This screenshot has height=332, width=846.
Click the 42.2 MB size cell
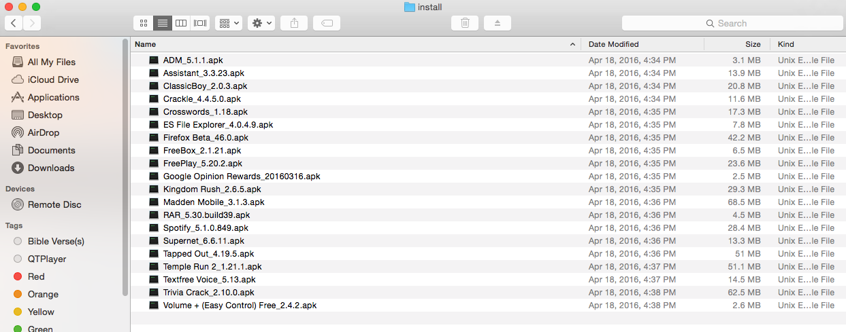745,138
